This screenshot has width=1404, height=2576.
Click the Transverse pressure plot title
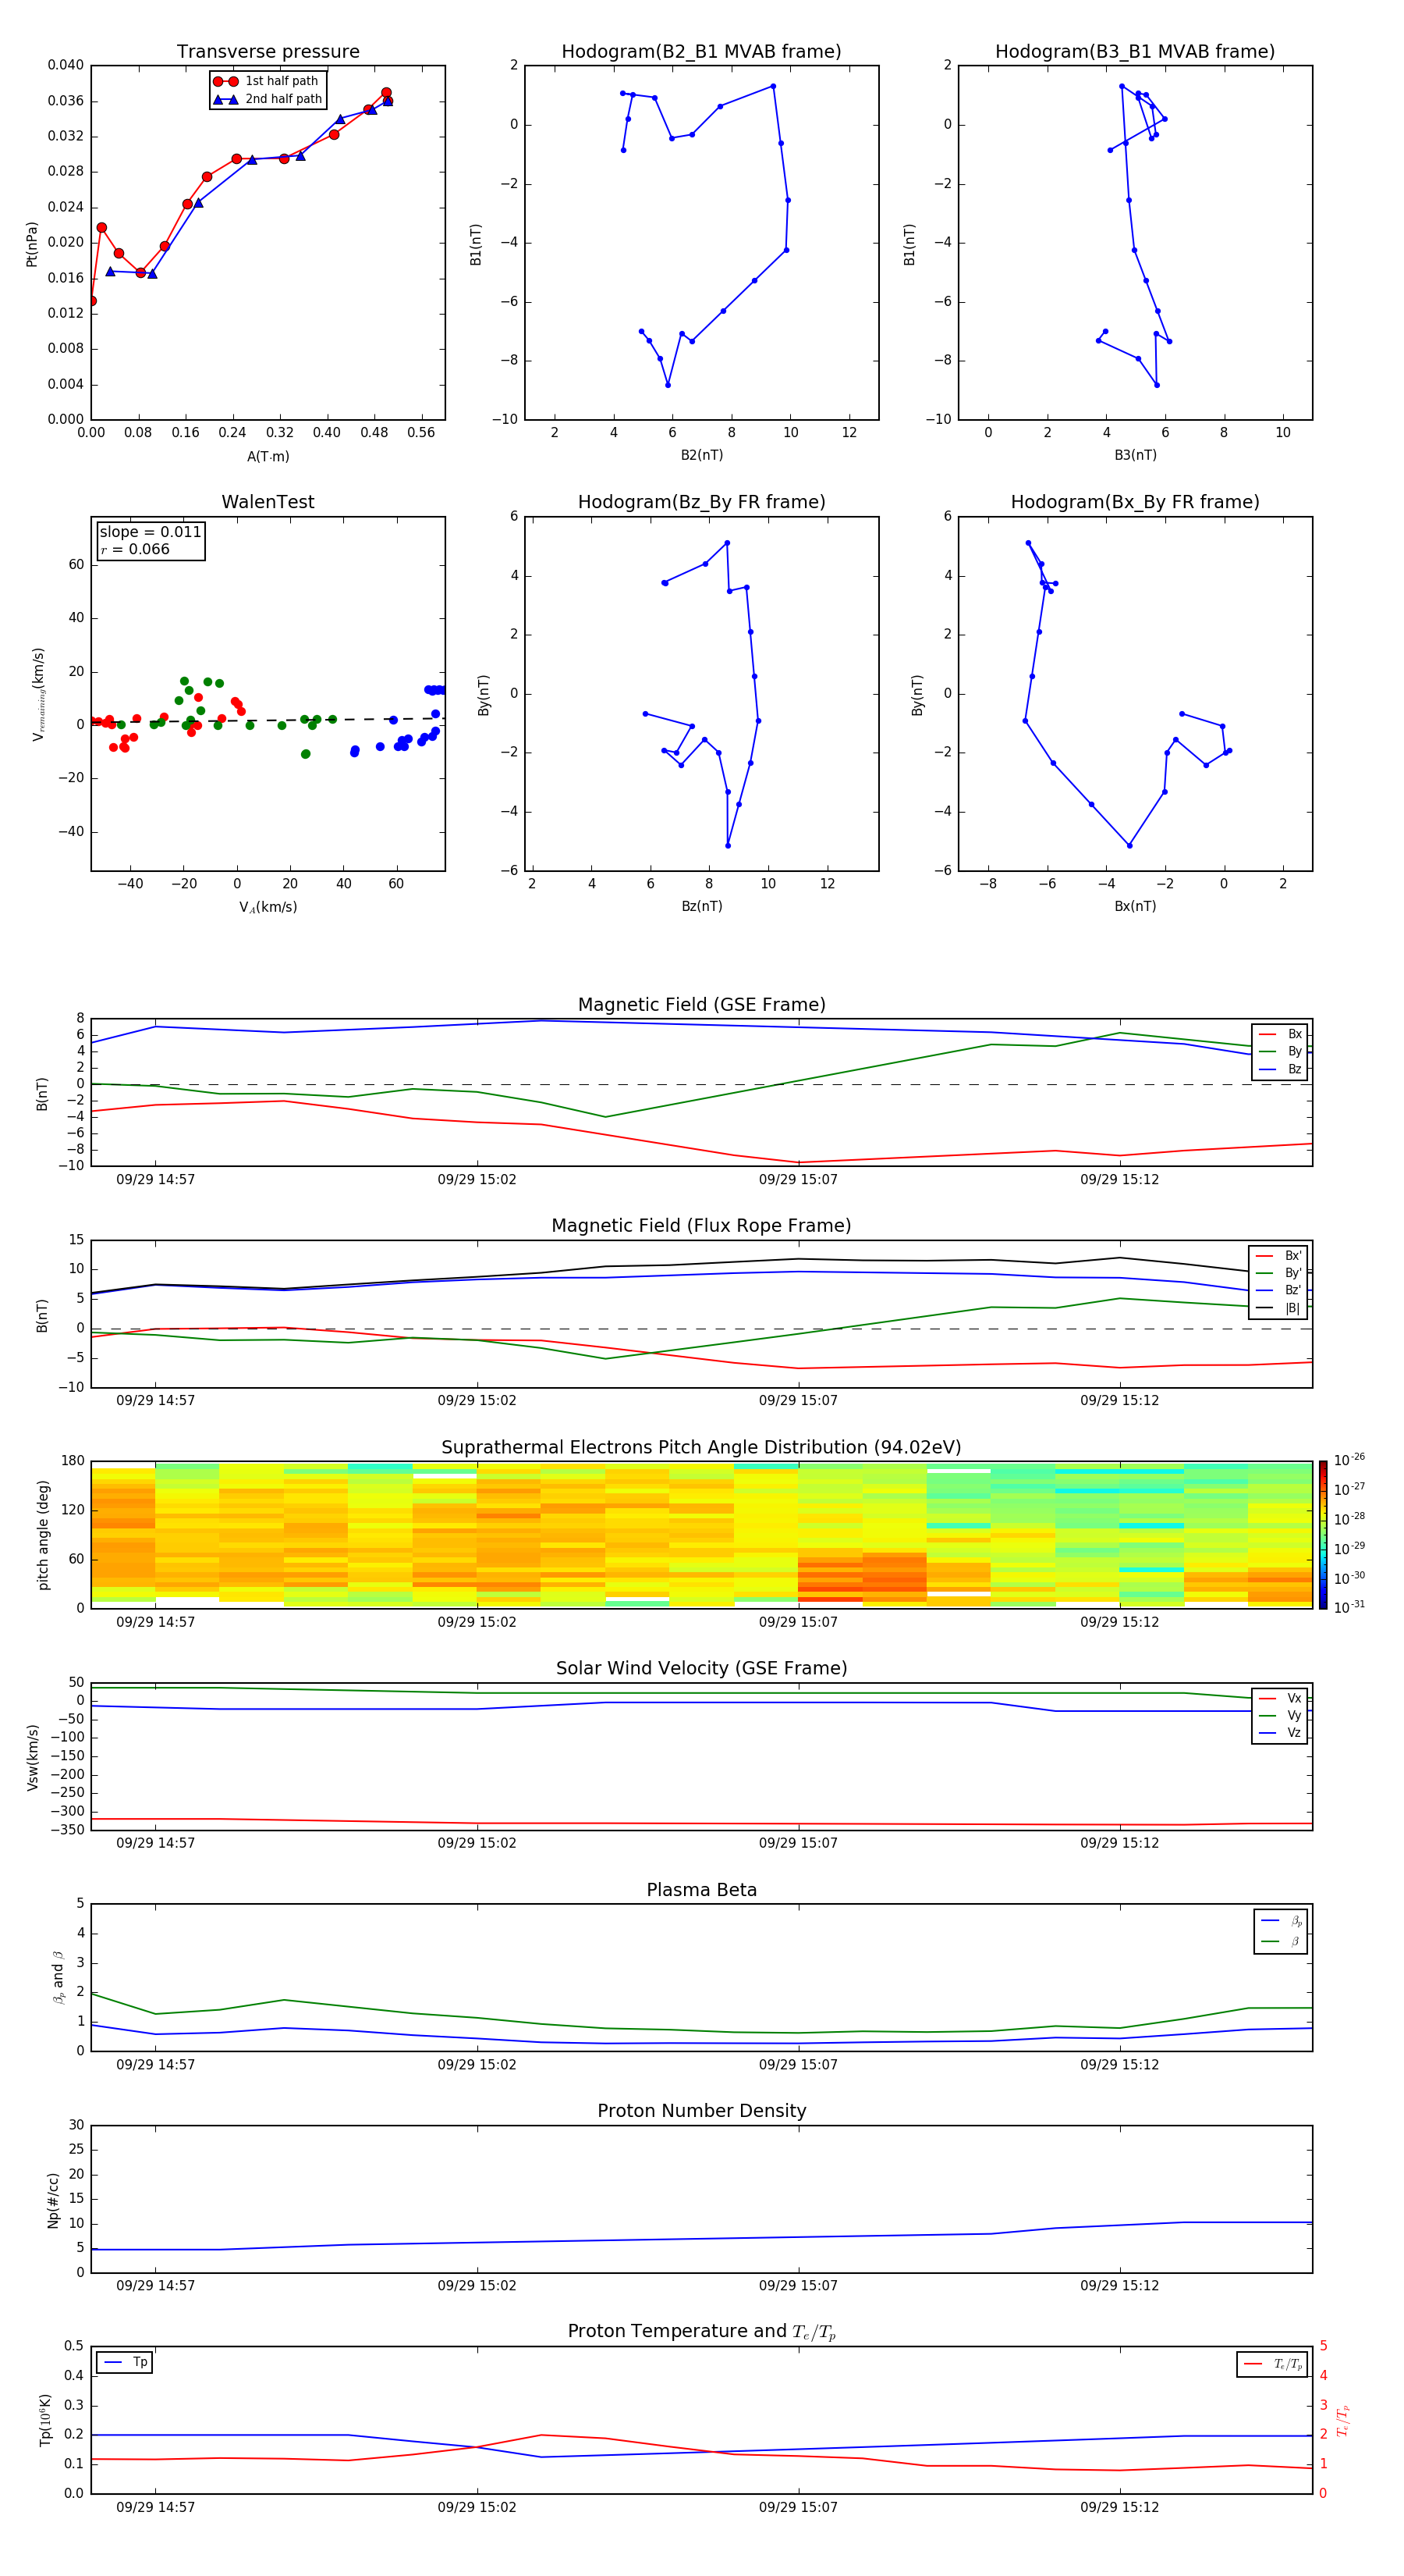tap(268, 52)
